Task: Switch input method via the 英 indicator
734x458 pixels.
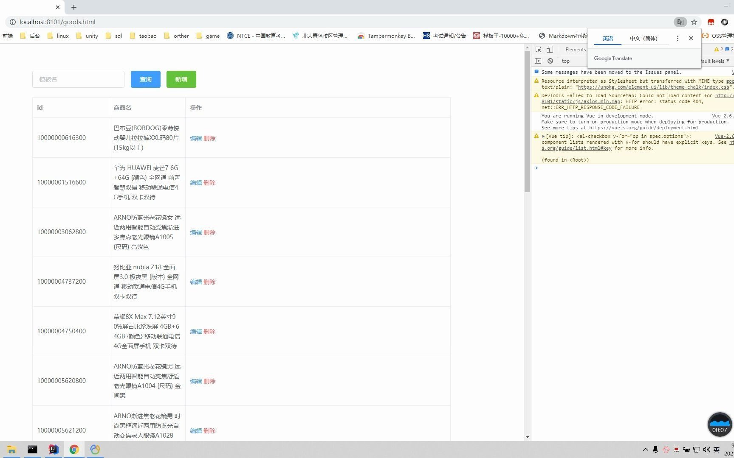Action: click(x=717, y=450)
